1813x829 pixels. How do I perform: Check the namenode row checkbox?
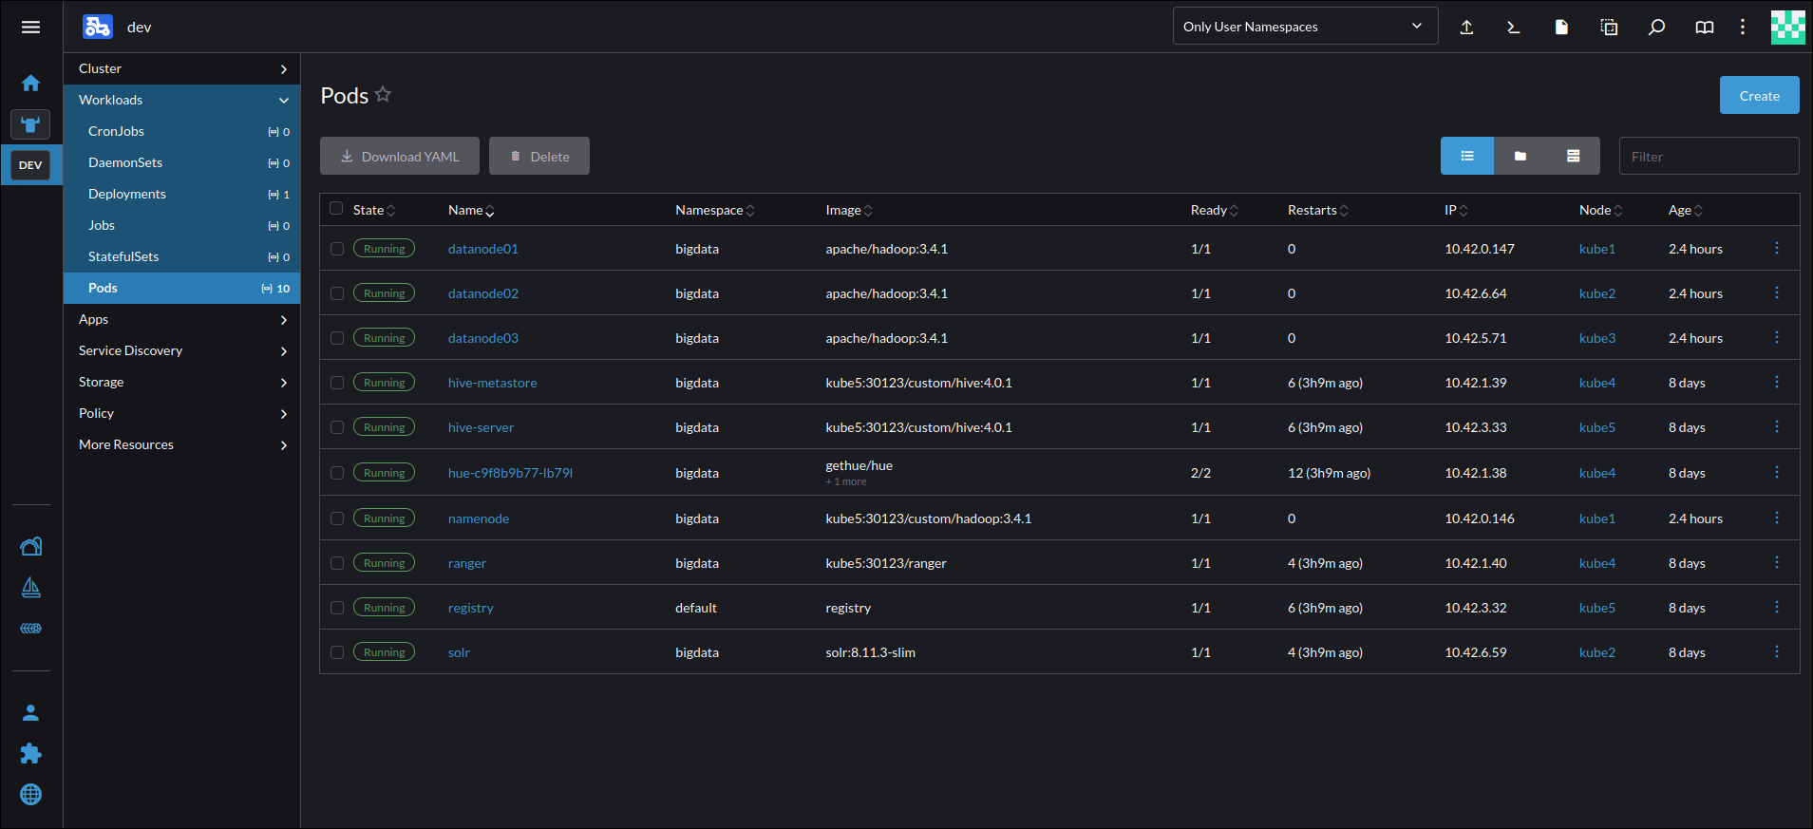pyautogui.click(x=337, y=518)
